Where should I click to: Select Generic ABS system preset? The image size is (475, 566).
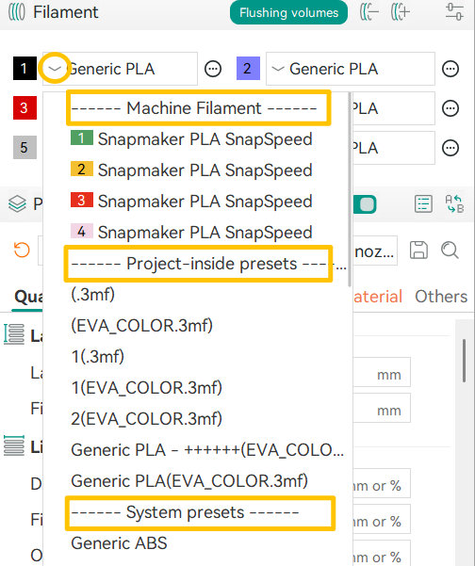tap(119, 543)
